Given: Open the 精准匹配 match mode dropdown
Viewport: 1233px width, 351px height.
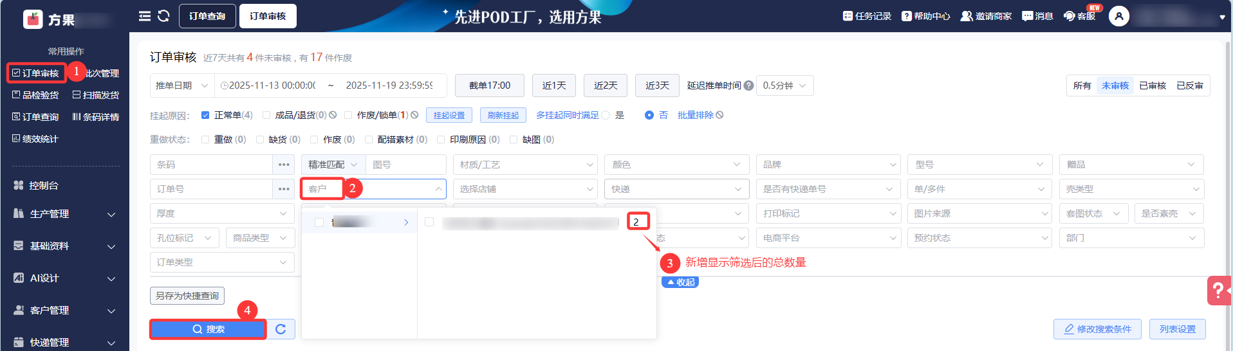Looking at the screenshot, I should (333, 165).
